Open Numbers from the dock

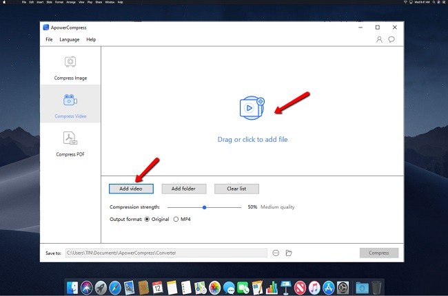coord(272,288)
